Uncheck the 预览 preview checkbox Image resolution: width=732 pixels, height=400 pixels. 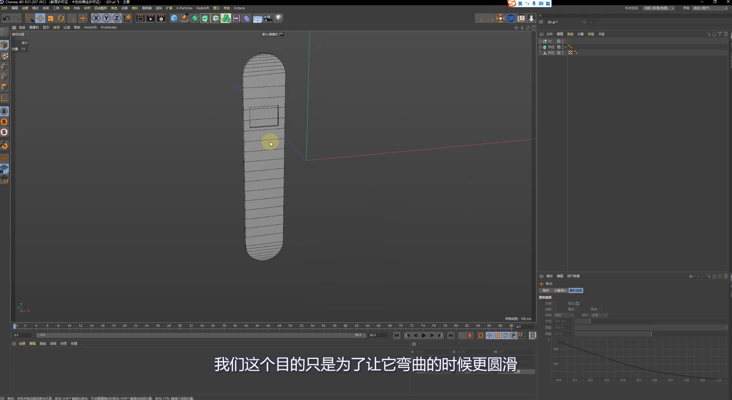pyautogui.click(x=577, y=303)
